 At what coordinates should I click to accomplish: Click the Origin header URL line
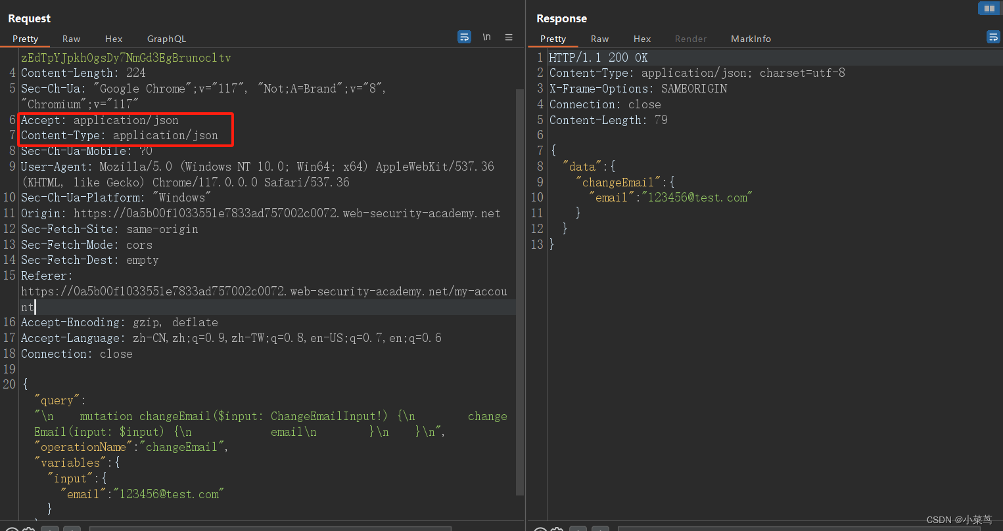(x=261, y=213)
